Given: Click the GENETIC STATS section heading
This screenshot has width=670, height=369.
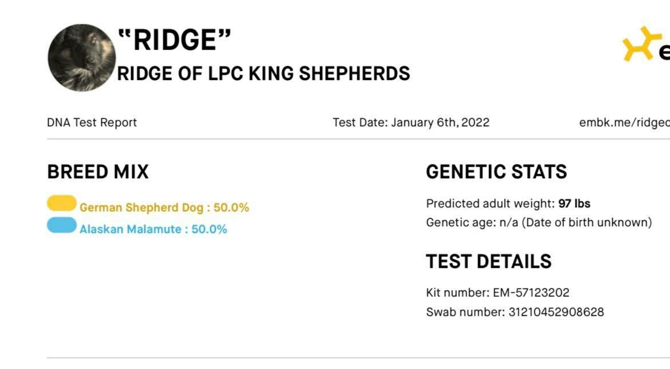Looking at the screenshot, I should pos(496,172).
